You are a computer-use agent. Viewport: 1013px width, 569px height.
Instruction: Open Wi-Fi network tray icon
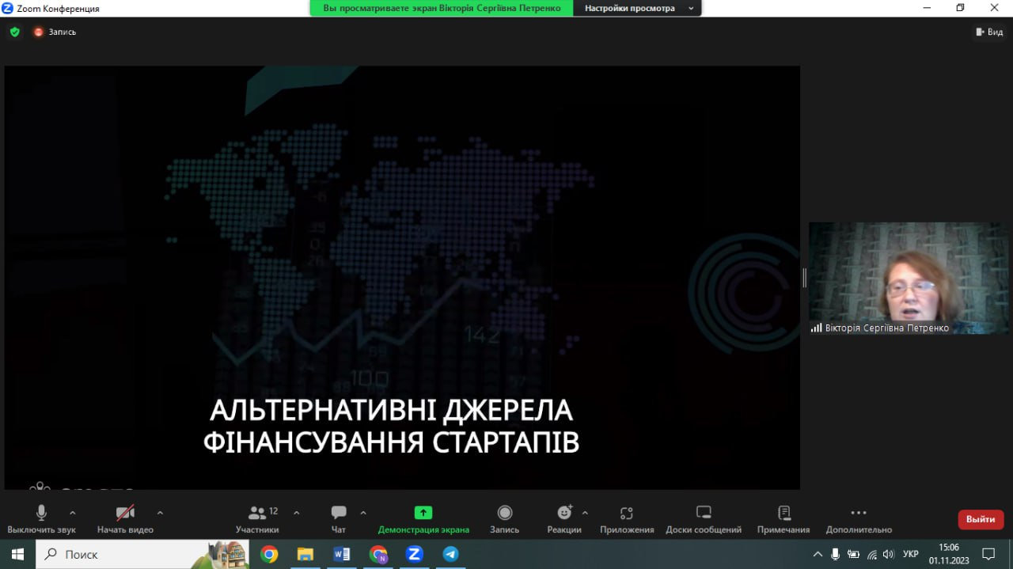pos(872,554)
